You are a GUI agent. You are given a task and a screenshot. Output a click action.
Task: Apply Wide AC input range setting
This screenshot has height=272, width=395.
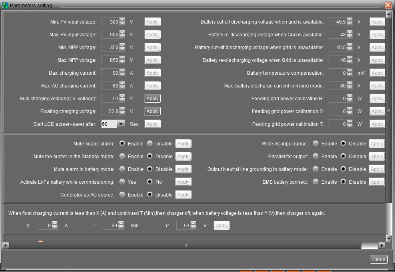(x=377, y=143)
